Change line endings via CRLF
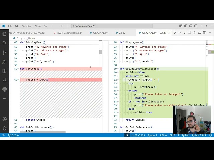 click(172, 135)
